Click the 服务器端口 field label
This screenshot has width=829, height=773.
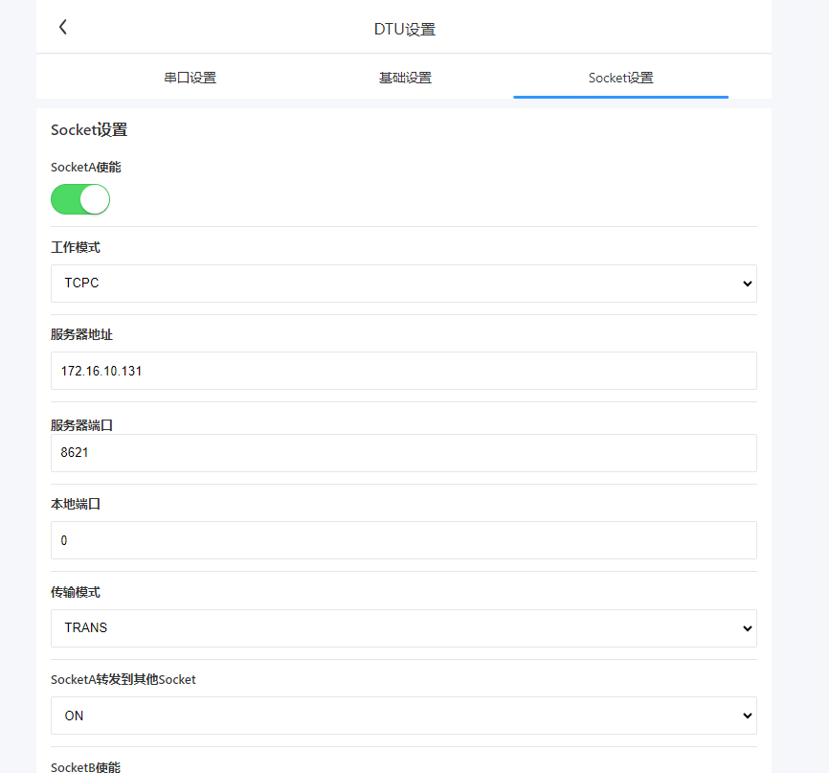pyautogui.click(x=81, y=423)
